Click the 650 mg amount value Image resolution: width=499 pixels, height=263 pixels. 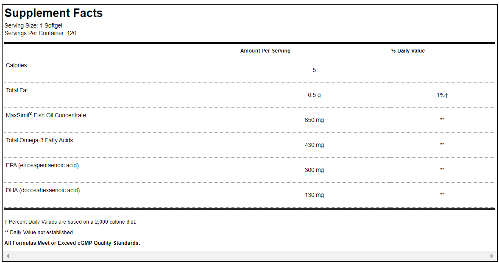click(314, 120)
